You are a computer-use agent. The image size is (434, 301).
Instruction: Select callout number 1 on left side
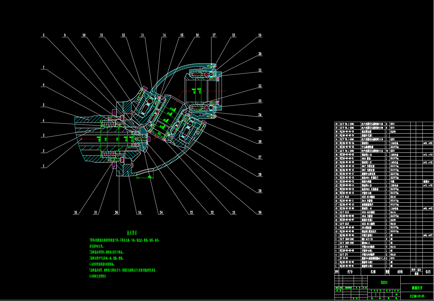(x=43, y=166)
